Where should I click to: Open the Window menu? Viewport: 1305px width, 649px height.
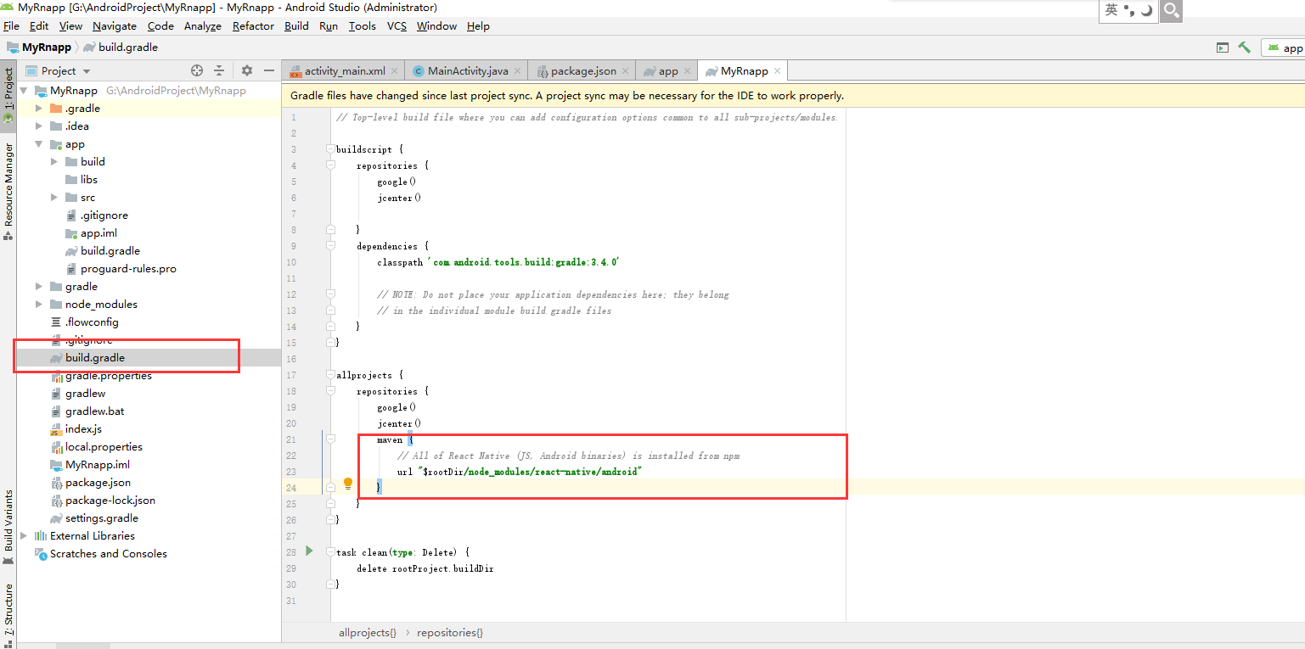click(437, 26)
